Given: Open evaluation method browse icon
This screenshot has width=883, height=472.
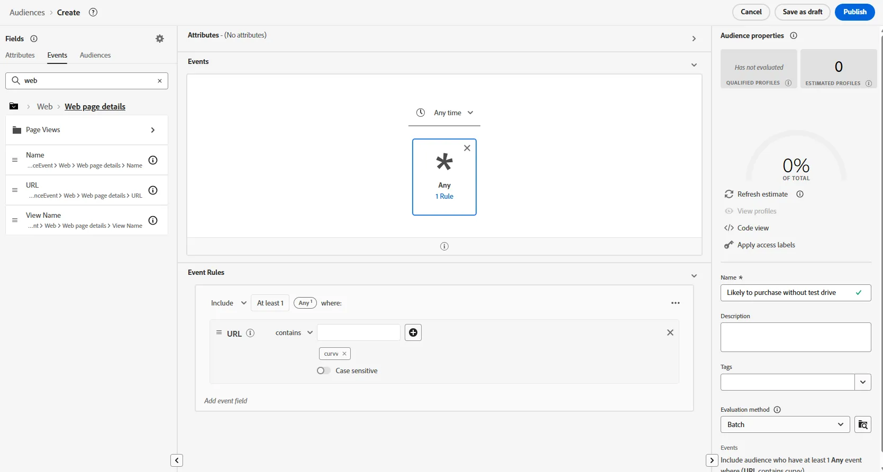Looking at the screenshot, I should click(x=863, y=424).
